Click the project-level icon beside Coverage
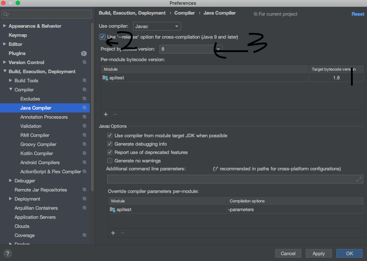 pyautogui.click(x=85, y=235)
